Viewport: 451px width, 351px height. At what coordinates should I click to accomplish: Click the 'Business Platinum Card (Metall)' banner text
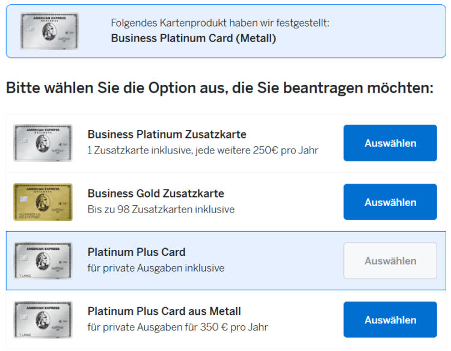194,39
